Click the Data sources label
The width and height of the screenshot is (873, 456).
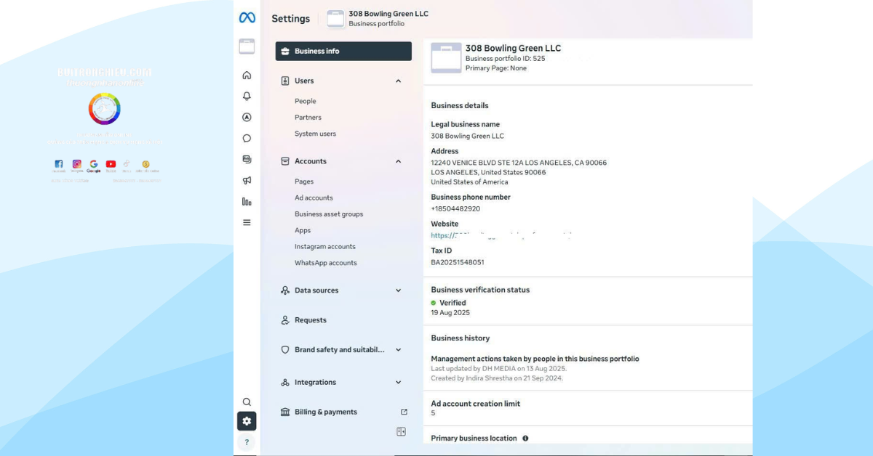click(316, 290)
